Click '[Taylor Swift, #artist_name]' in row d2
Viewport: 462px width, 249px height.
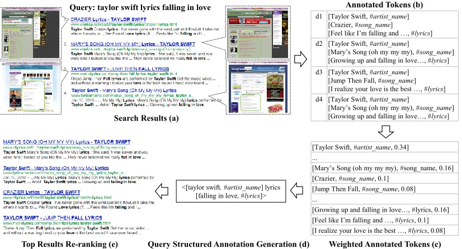(369, 44)
